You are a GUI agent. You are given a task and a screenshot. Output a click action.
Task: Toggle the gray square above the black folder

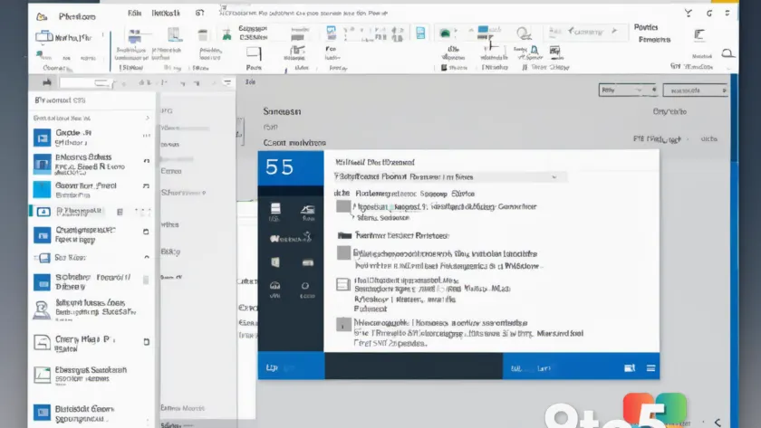pyautogui.click(x=343, y=206)
